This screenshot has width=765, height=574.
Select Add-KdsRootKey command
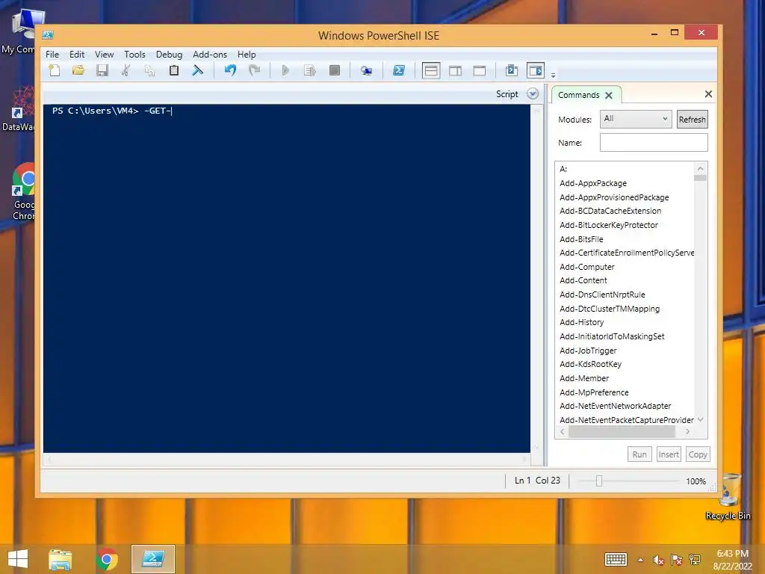(x=590, y=364)
